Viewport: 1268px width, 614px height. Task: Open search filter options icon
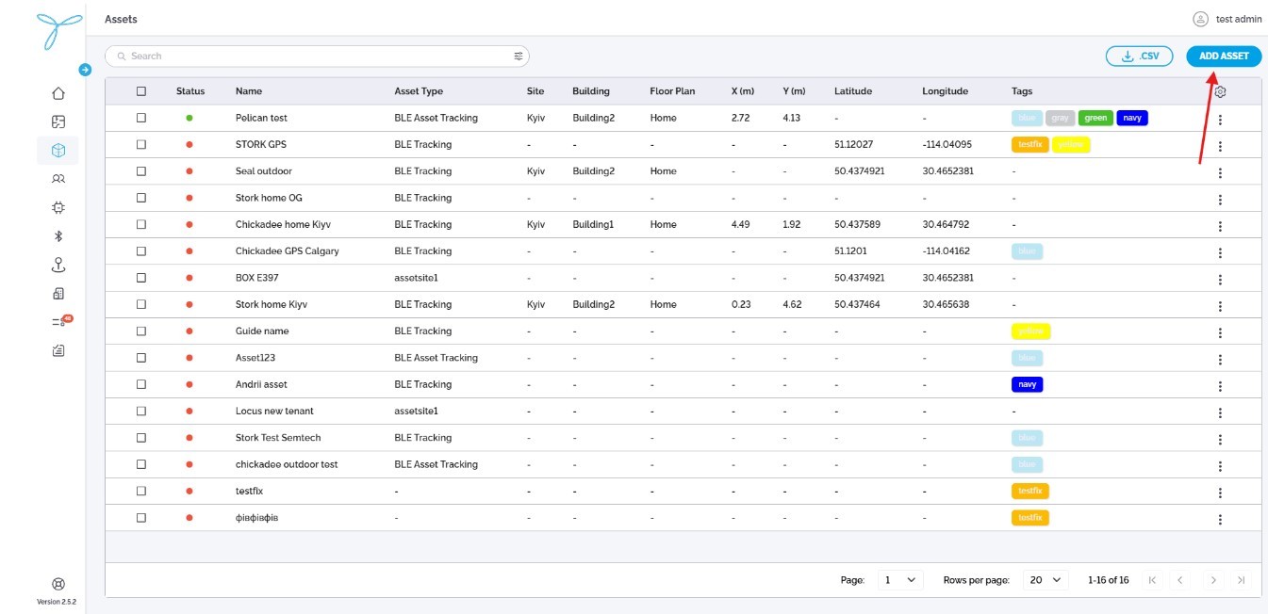point(518,57)
